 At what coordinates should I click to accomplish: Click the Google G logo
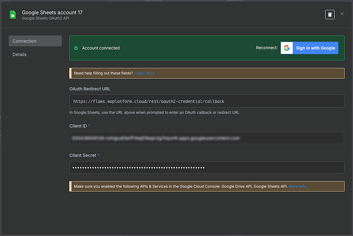(x=287, y=48)
